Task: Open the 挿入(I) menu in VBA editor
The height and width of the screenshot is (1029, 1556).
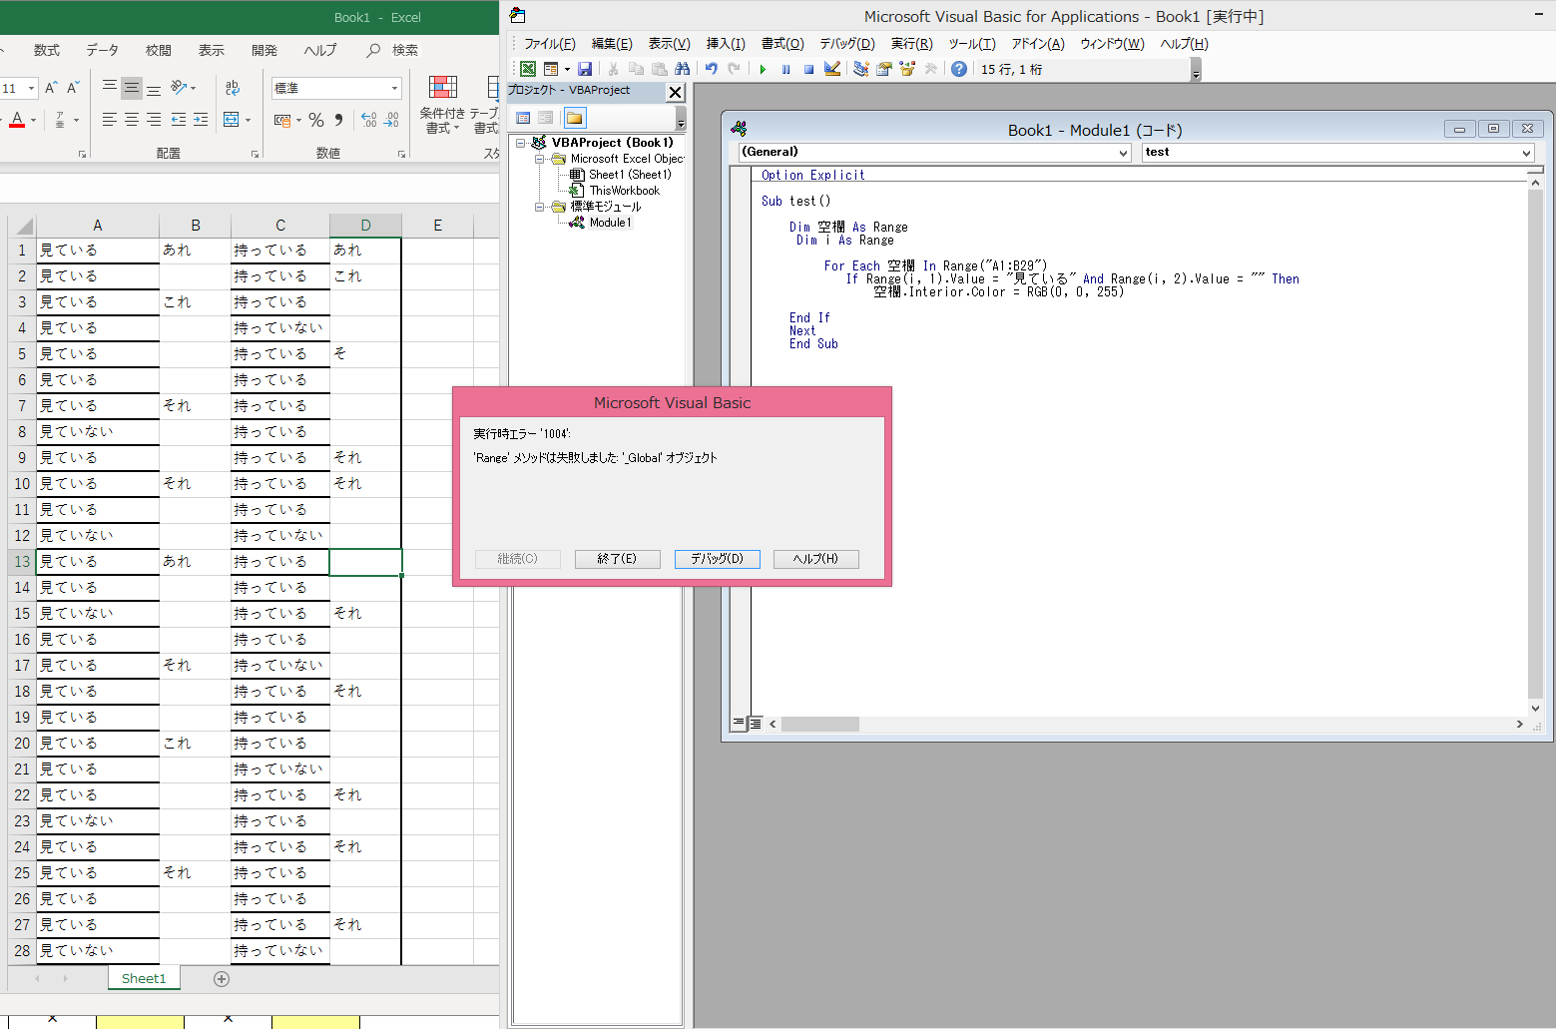Action: click(x=726, y=44)
